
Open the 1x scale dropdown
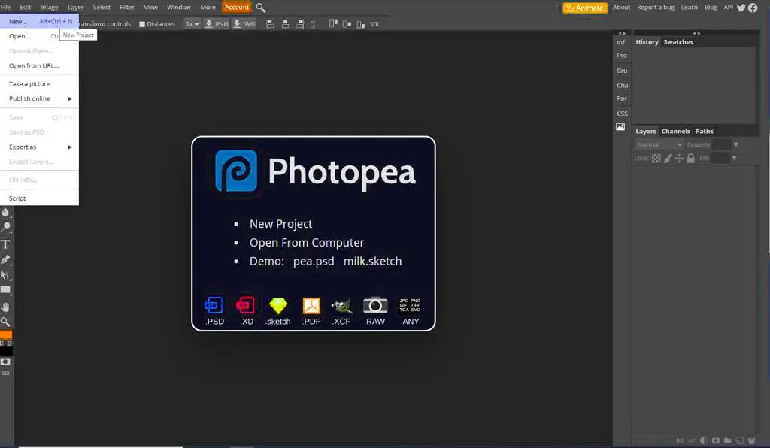(192, 23)
